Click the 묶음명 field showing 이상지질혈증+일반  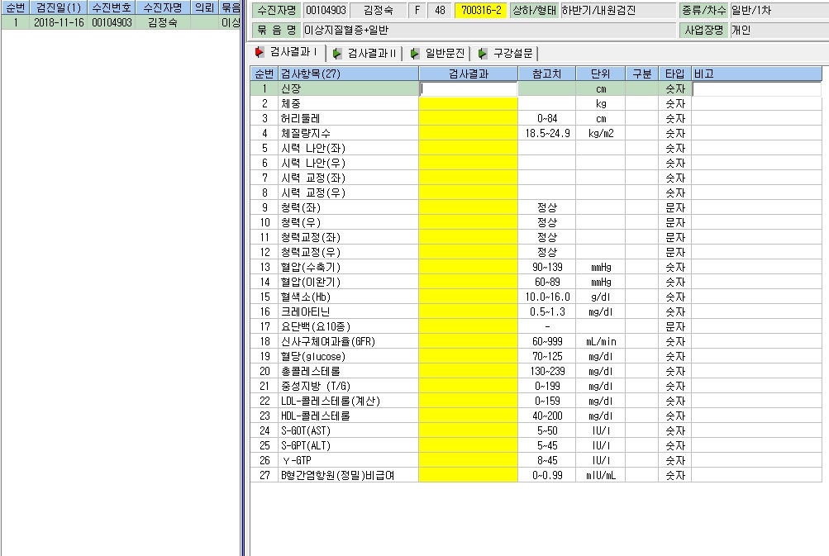[x=489, y=30]
